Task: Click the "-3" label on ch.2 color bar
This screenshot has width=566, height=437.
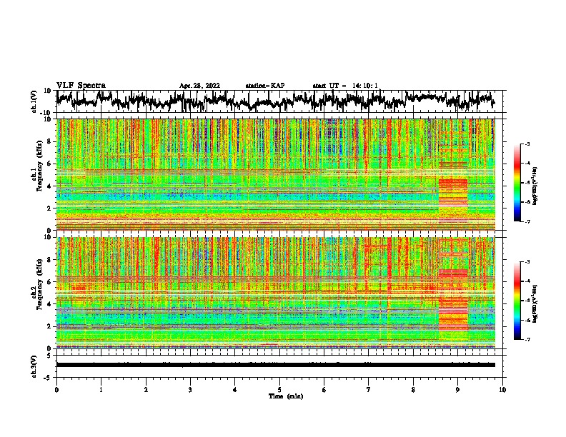Action: 527,262
